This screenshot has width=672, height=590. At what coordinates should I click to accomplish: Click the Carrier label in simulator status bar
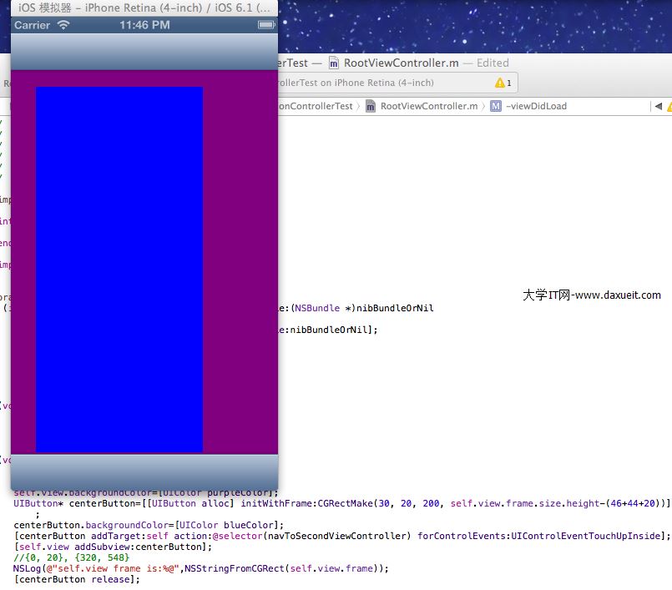click(x=33, y=25)
